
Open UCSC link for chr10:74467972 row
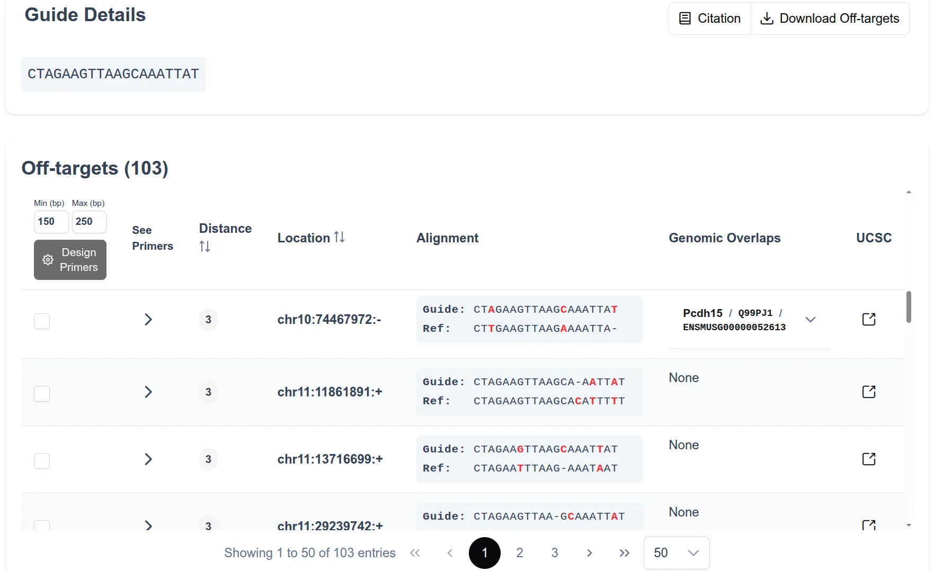(868, 319)
